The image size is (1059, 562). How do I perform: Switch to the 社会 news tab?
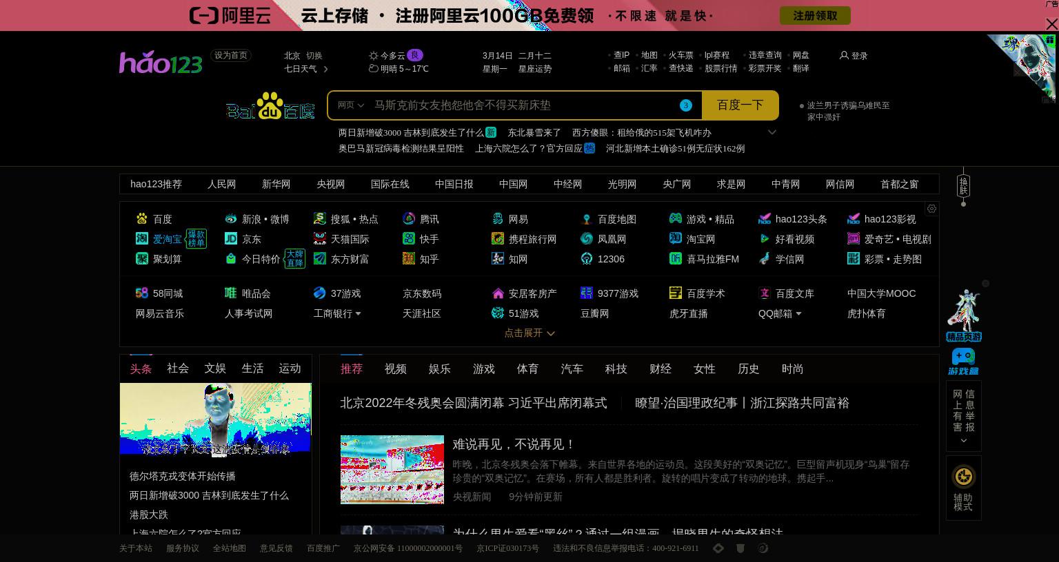click(178, 368)
